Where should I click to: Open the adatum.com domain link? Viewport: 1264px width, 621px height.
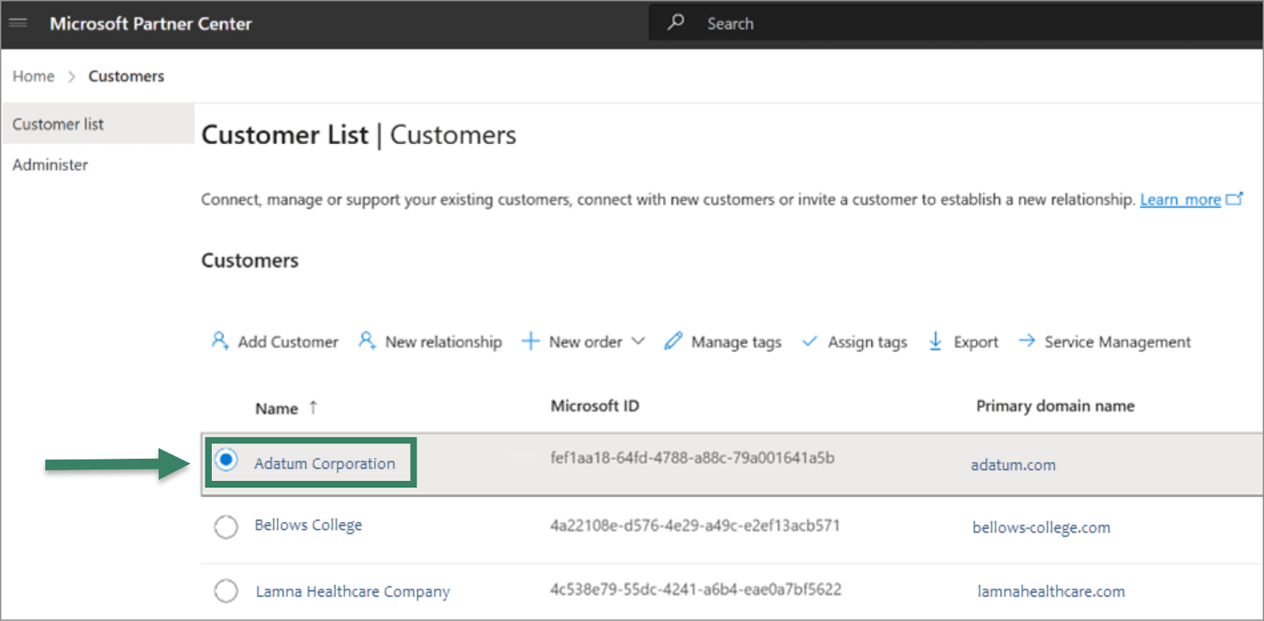pyautogui.click(x=1013, y=465)
